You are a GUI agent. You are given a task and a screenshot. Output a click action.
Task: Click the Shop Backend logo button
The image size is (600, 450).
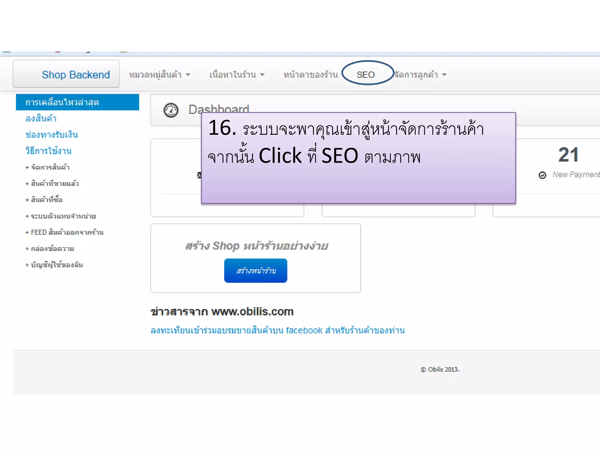coord(66,74)
